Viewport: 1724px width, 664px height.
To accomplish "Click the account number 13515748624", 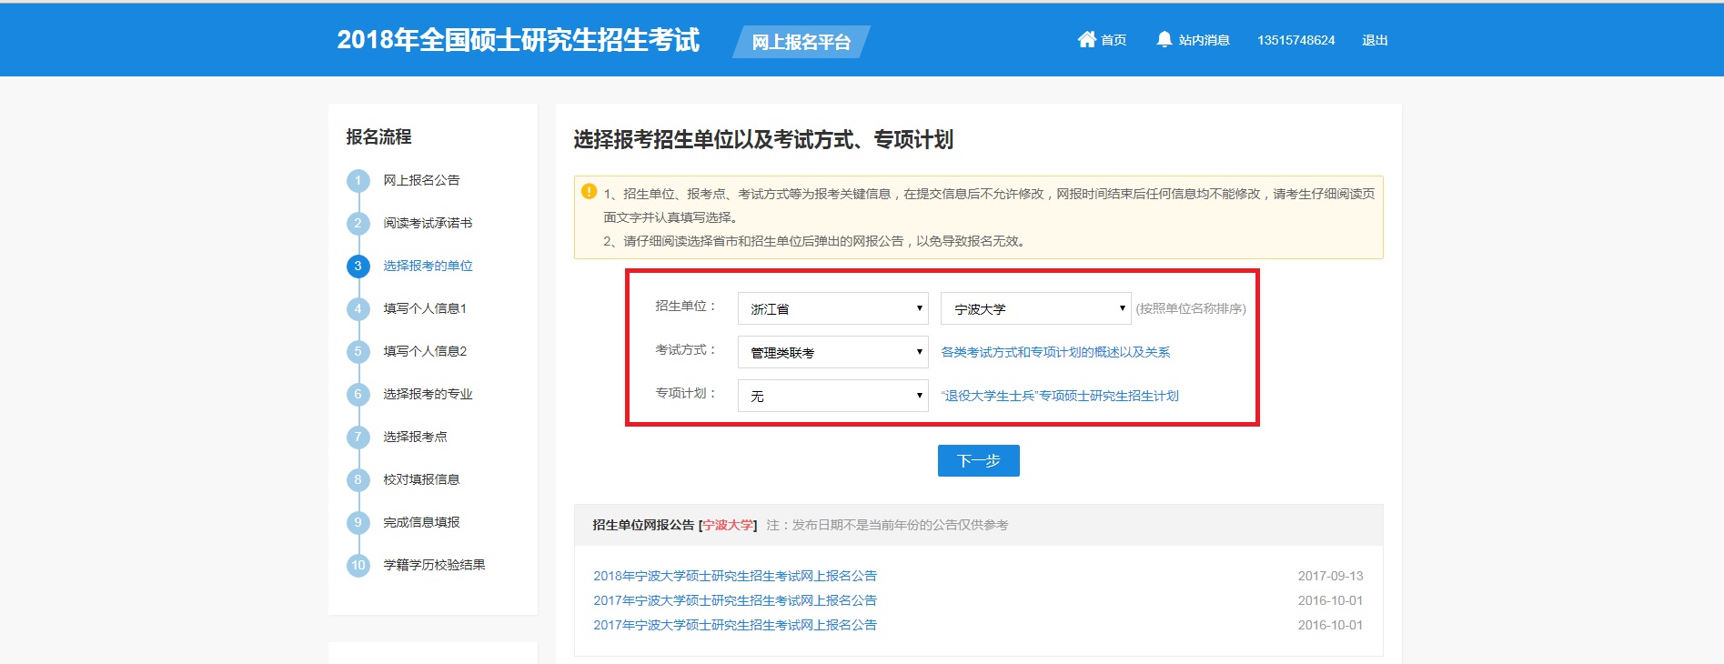I will (1296, 40).
